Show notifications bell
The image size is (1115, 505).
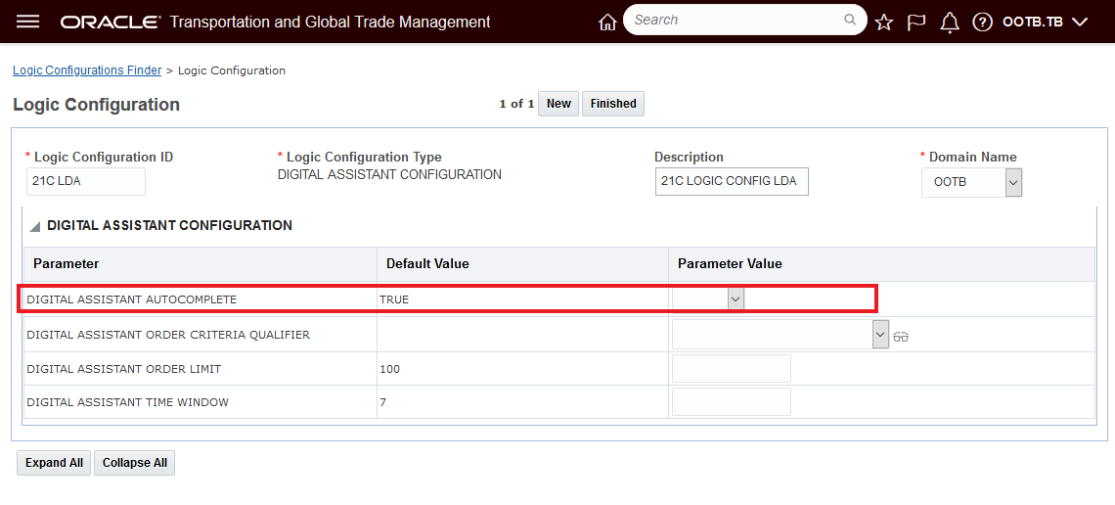pyautogui.click(x=949, y=22)
